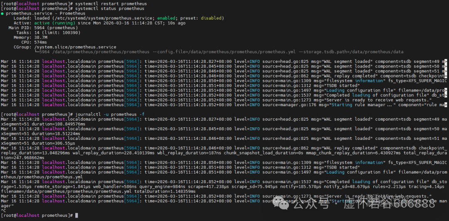Click the green 'active (running)' status text
Image resolution: width=449 pixels, height=221 pixels.
55,23
